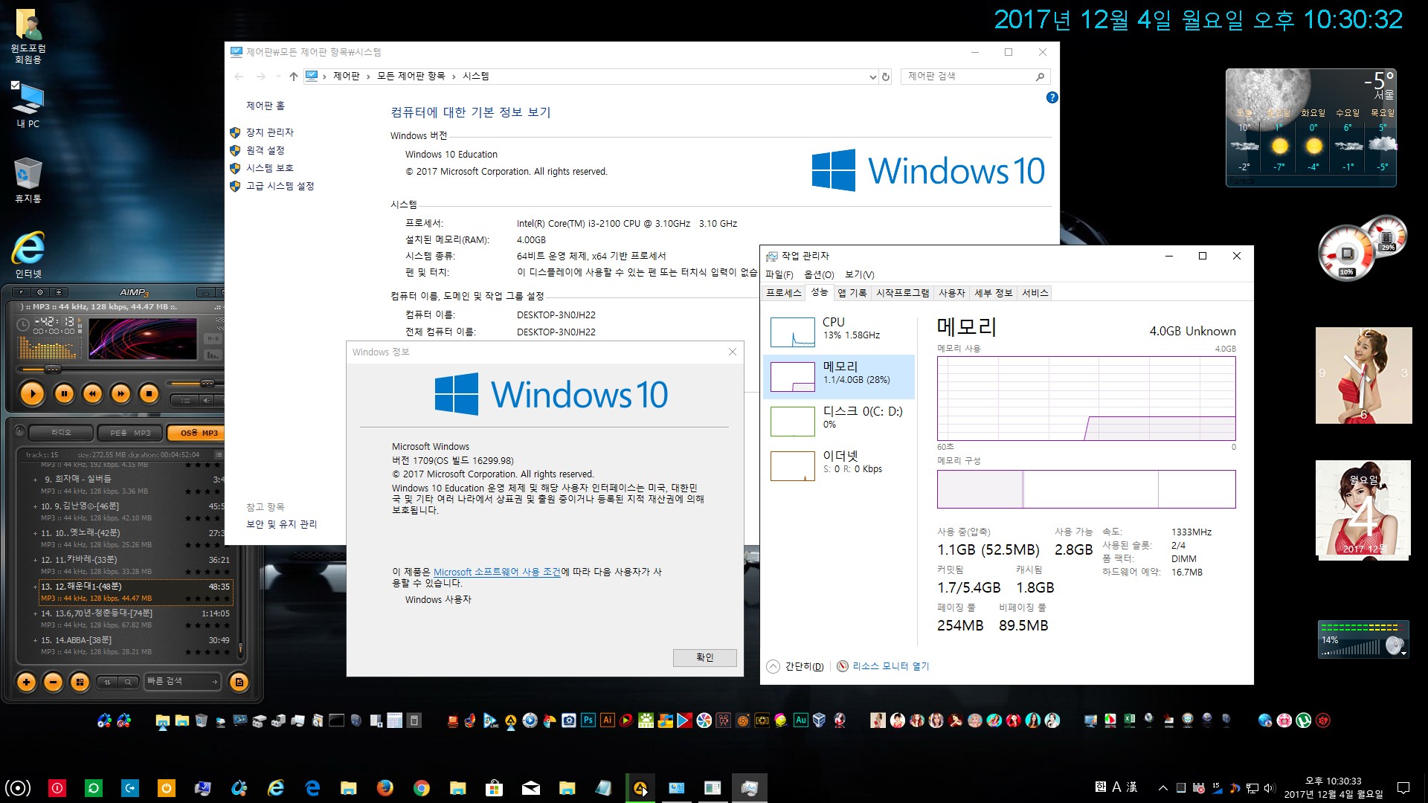This screenshot has width=1428, height=803.
Task: Go to 제어판 홈
Action: (x=265, y=106)
